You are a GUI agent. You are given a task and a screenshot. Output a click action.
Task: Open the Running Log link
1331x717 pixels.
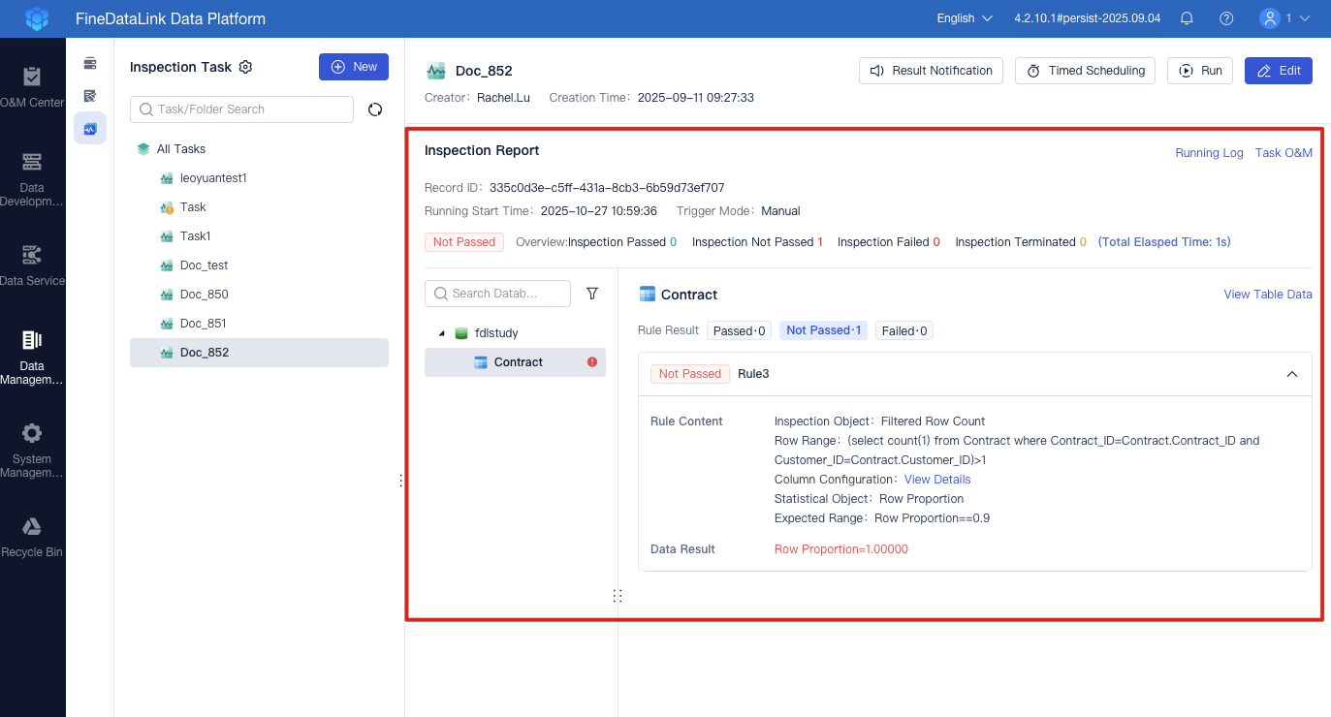(1209, 153)
